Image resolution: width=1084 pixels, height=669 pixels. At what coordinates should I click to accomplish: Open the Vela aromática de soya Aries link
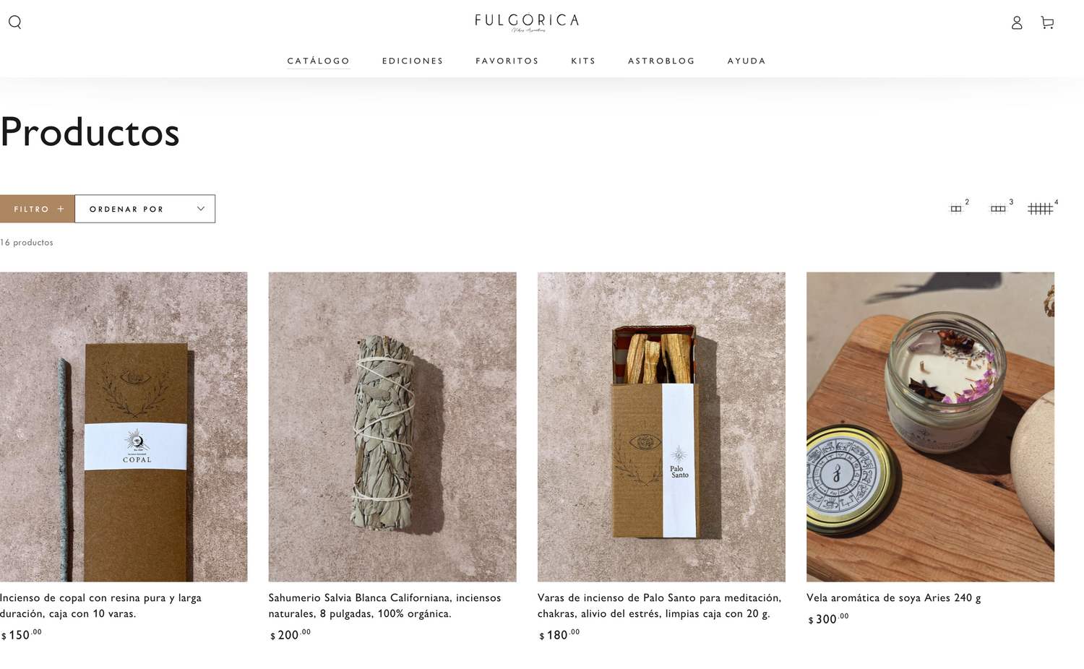point(893,597)
